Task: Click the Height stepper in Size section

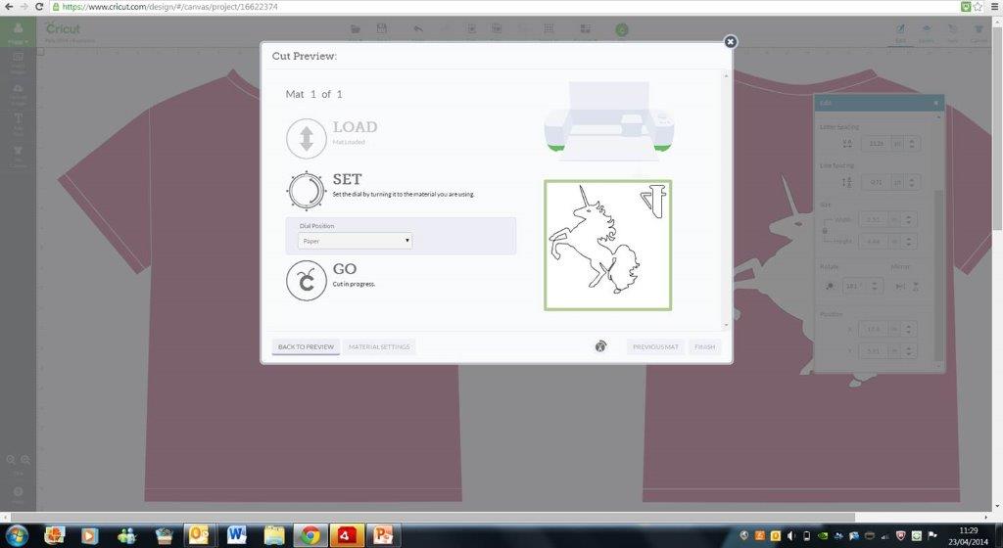Action: coord(908,242)
